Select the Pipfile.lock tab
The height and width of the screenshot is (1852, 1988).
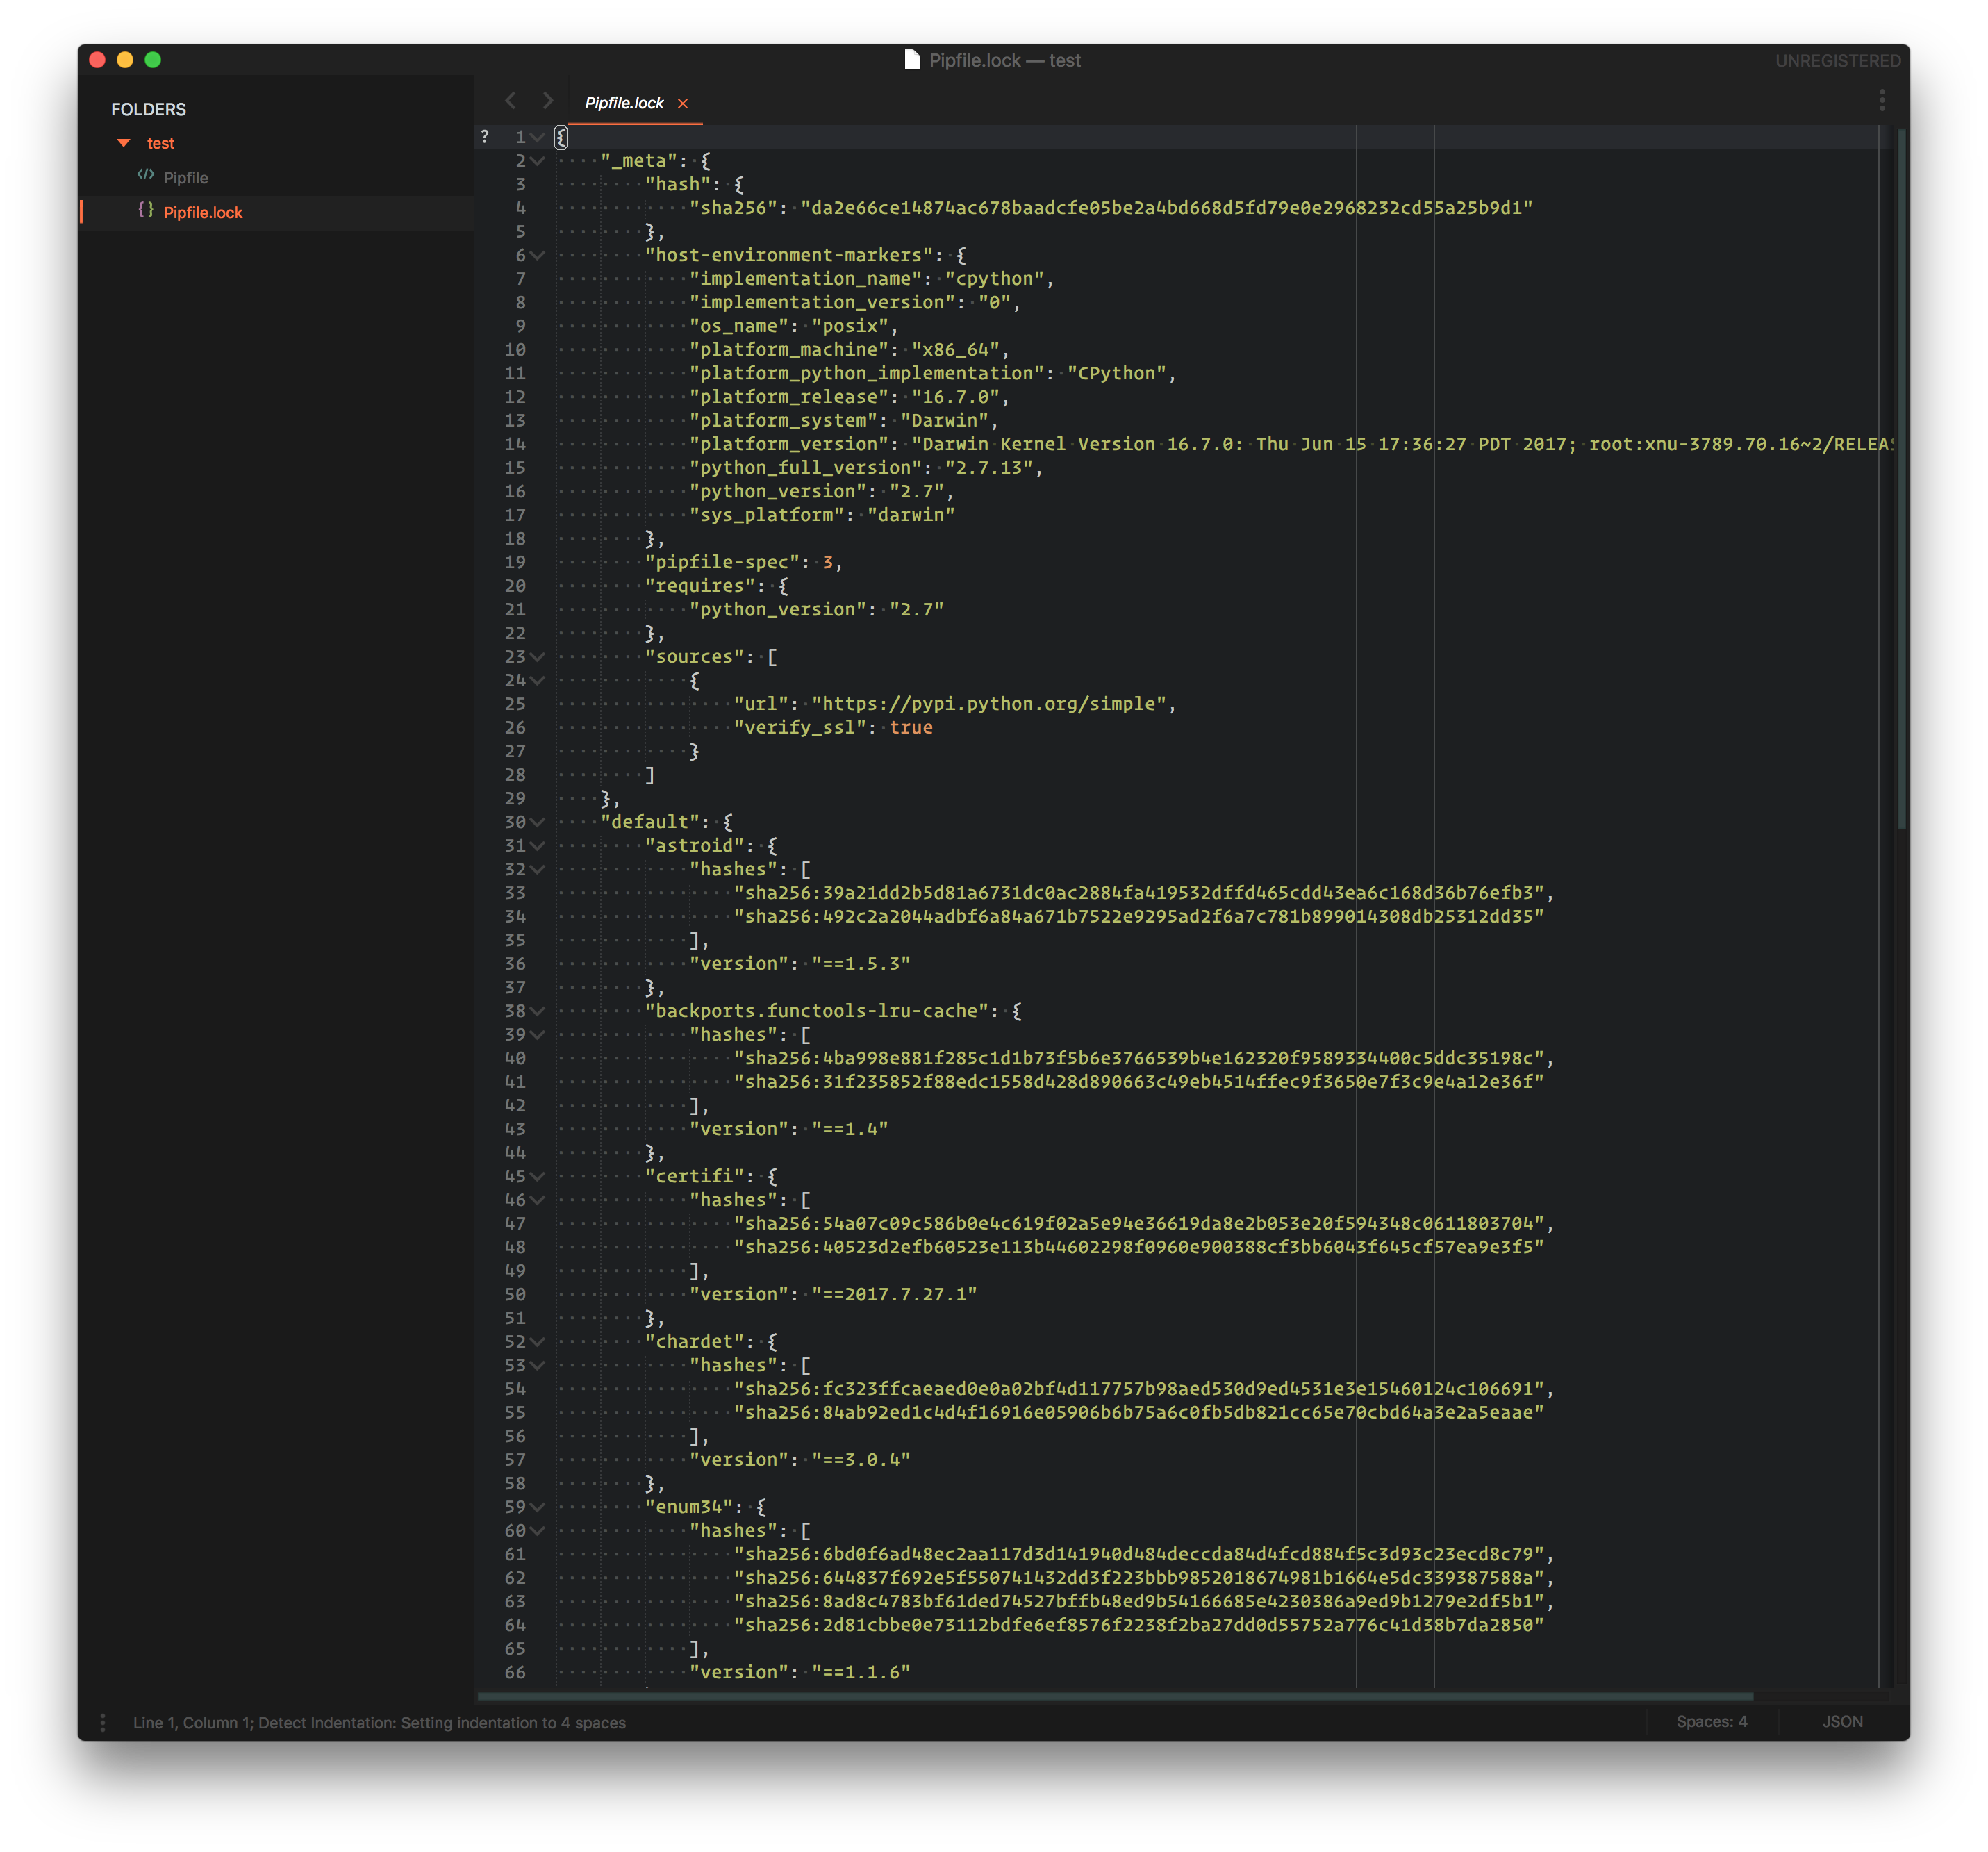[x=623, y=102]
